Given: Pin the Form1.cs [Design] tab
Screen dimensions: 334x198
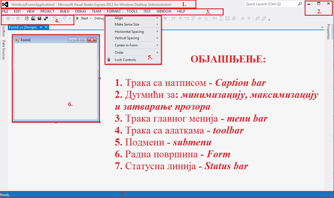Looking at the screenshot, I should [x=41, y=27].
